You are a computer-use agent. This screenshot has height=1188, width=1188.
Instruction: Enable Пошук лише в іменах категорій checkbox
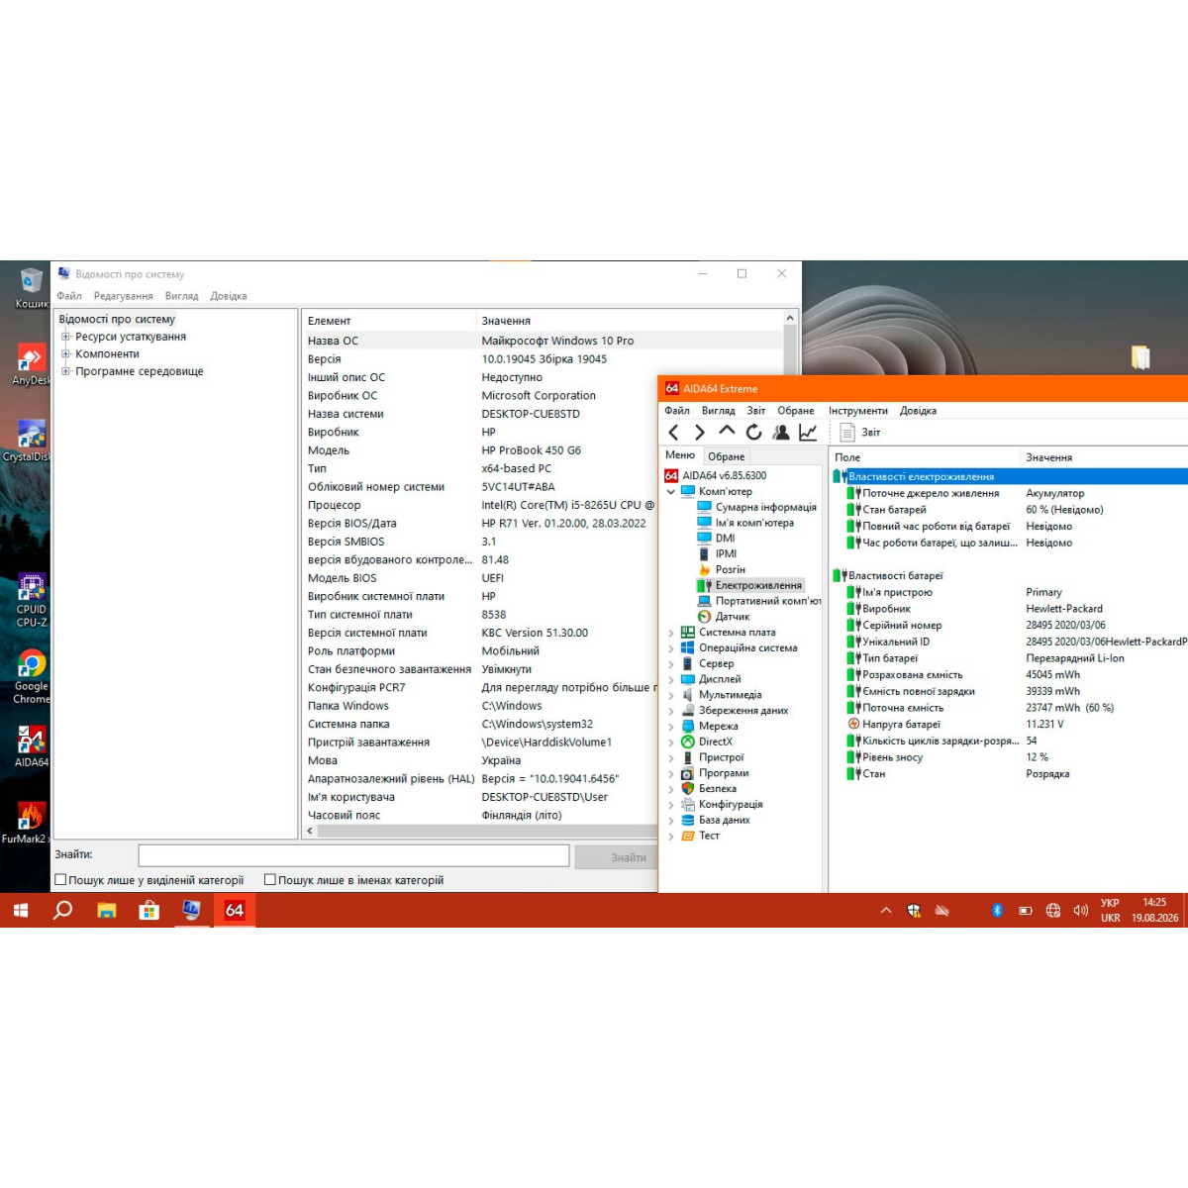coord(270,879)
